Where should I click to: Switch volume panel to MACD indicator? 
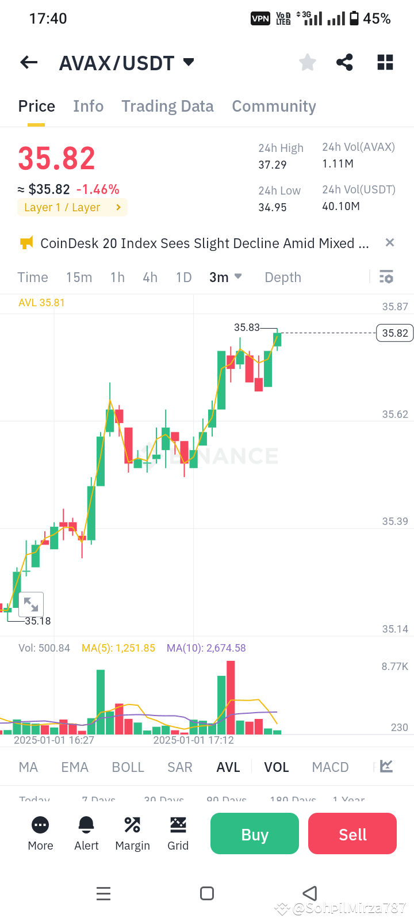tap(330, 767)
